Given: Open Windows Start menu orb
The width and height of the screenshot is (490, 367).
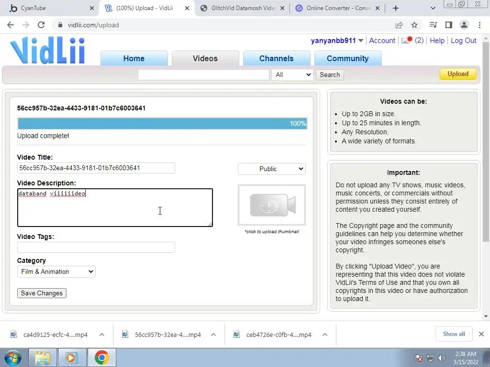Looking at the screenshot, I should 13,357.
